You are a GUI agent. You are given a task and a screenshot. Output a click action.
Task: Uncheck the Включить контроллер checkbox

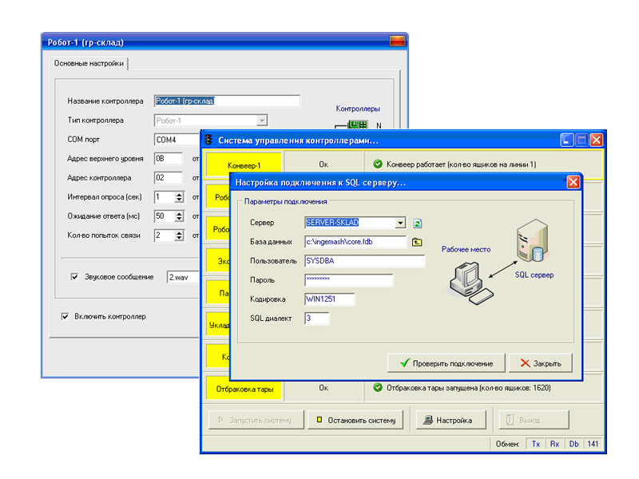pos(65,316)
